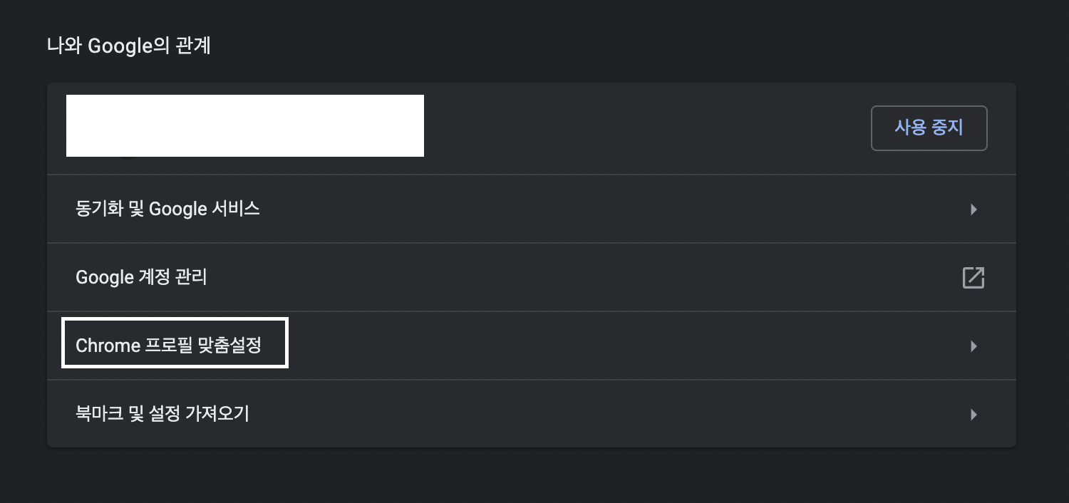Click the 동기화 및 Google 서비스 label text

[167, 209]
